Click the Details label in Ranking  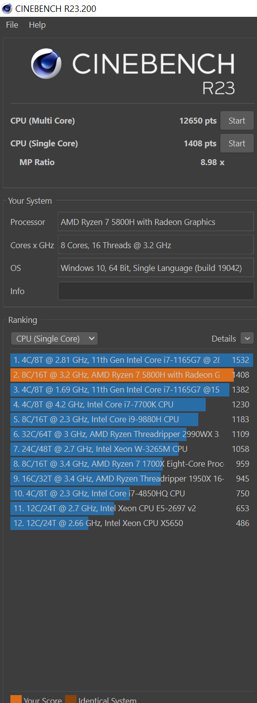tap(223, 339)
